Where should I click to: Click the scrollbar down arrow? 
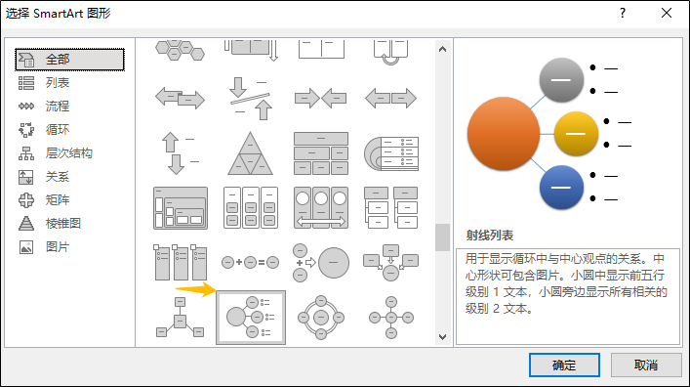443,337
